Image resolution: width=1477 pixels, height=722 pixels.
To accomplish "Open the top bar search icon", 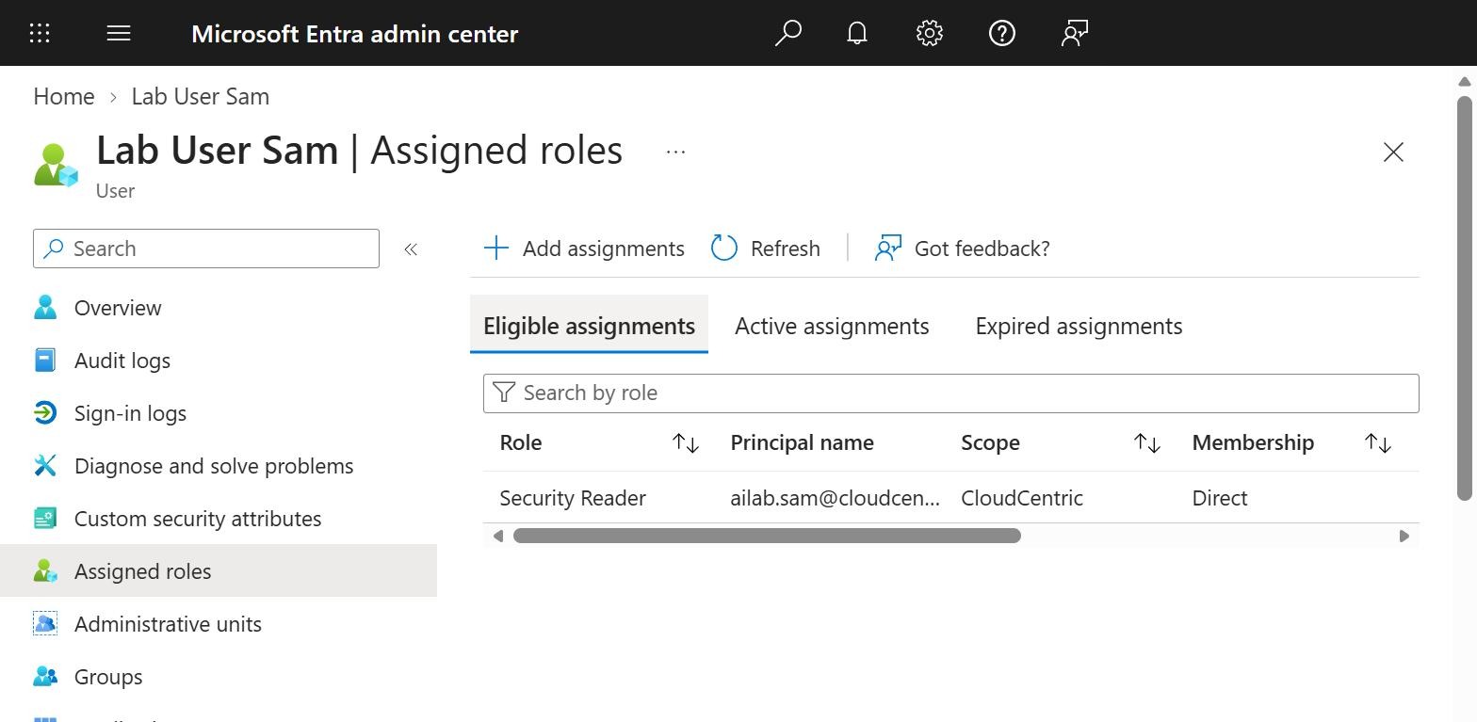I will point(787,33).
